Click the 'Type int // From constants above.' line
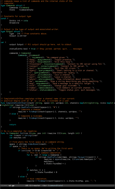This screenshot has width=115, height=189. (28, 34)
